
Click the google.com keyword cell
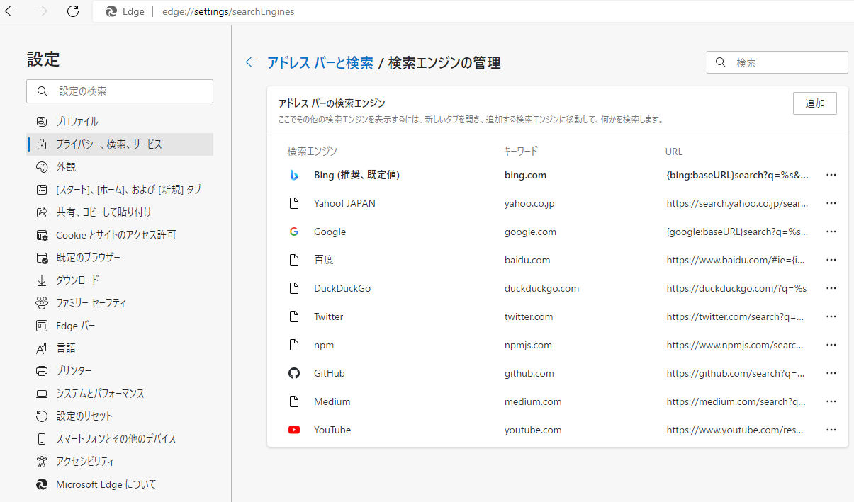[530, 232]
